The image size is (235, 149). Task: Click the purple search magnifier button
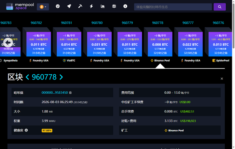(219, 7)
